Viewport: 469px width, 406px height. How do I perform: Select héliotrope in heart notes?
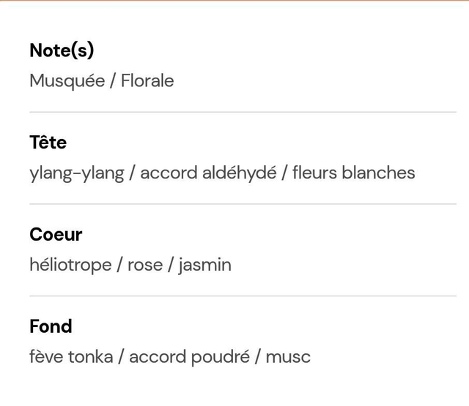tap(70, 265)
